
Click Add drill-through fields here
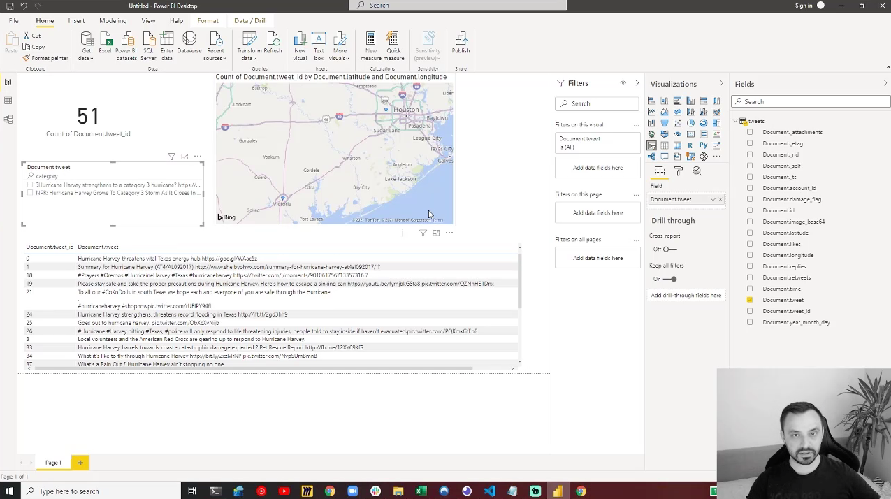click(x=686, y=295)
